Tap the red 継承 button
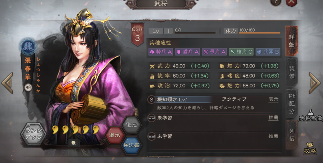323x163 pixels. tap(115, 135)
